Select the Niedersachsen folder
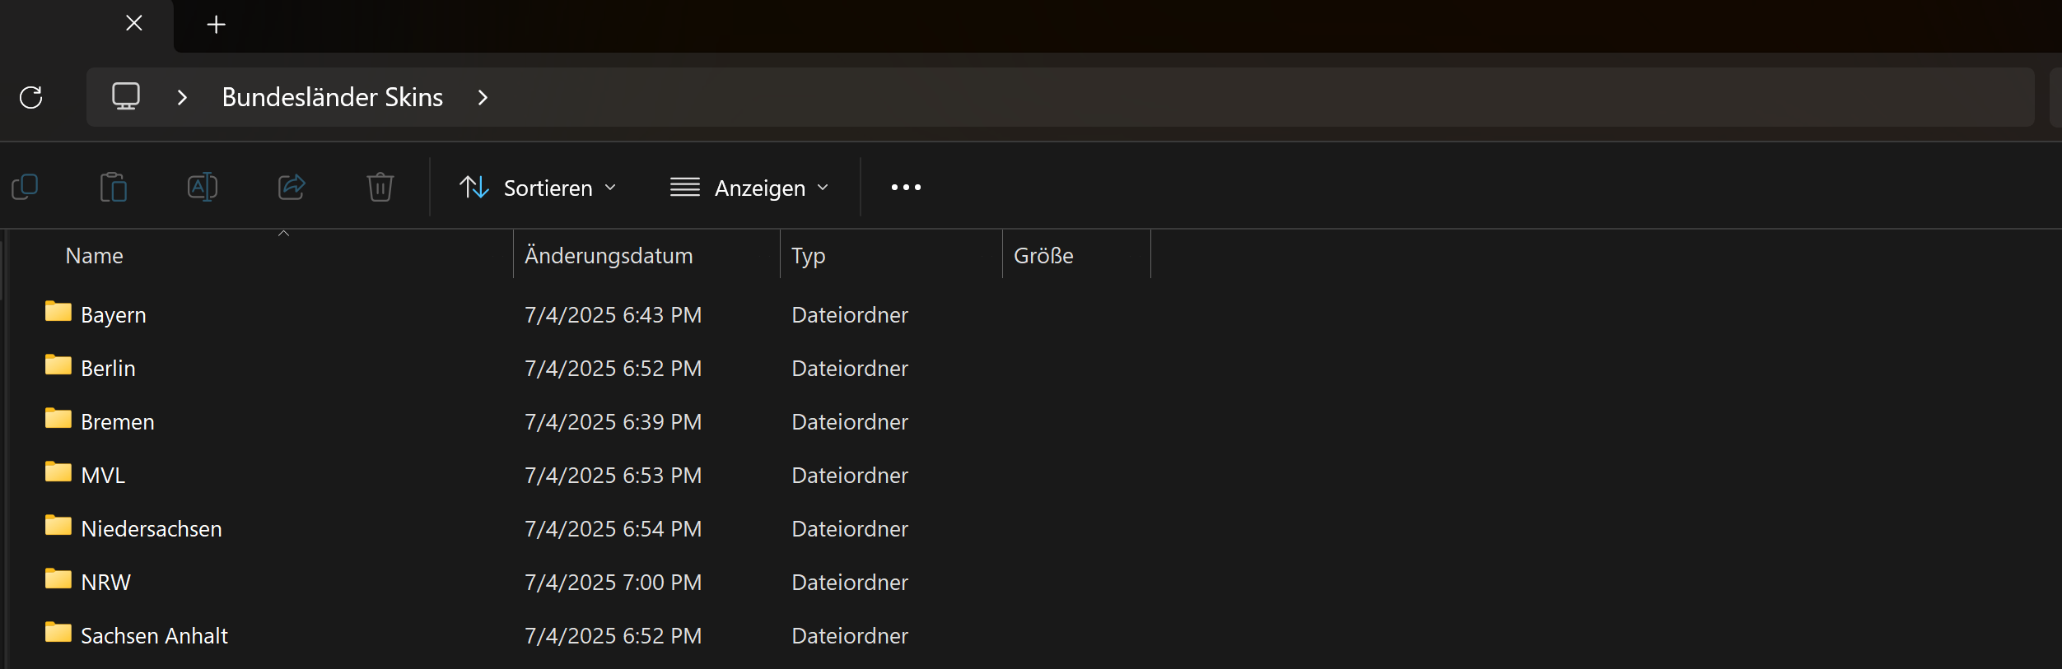Image resolution: width=2062 pixels, height=669 pixels. coord(151,528)
